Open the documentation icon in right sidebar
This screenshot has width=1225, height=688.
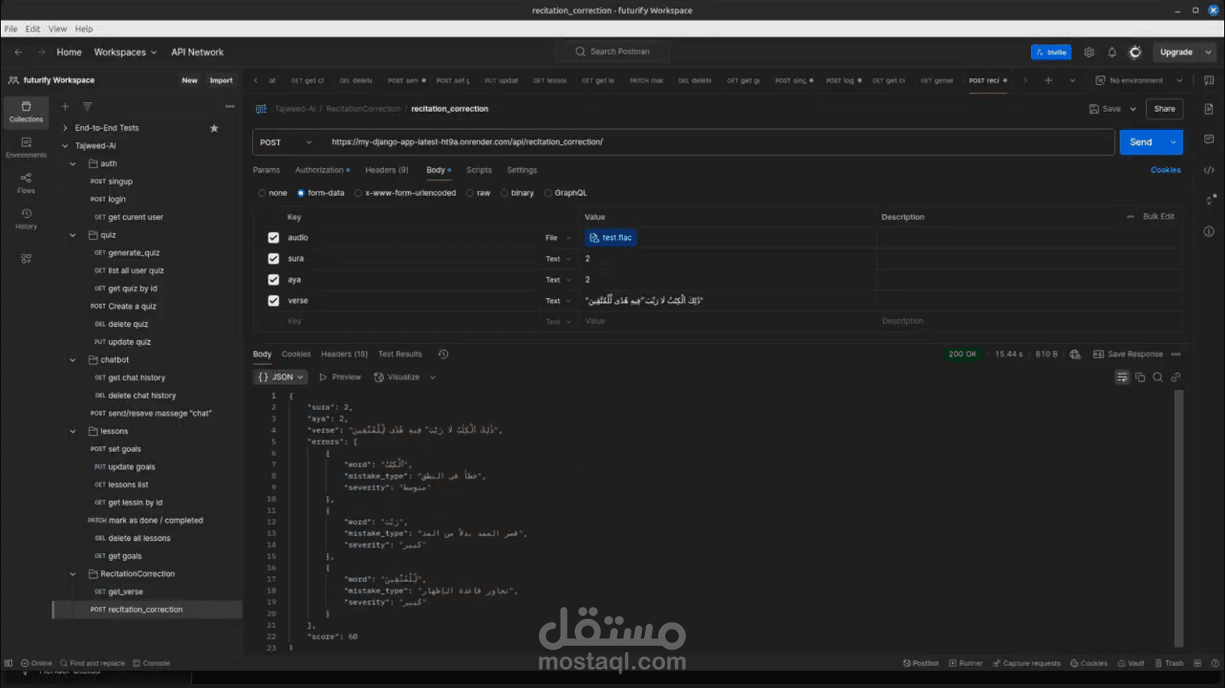(x=1209, y=109)
